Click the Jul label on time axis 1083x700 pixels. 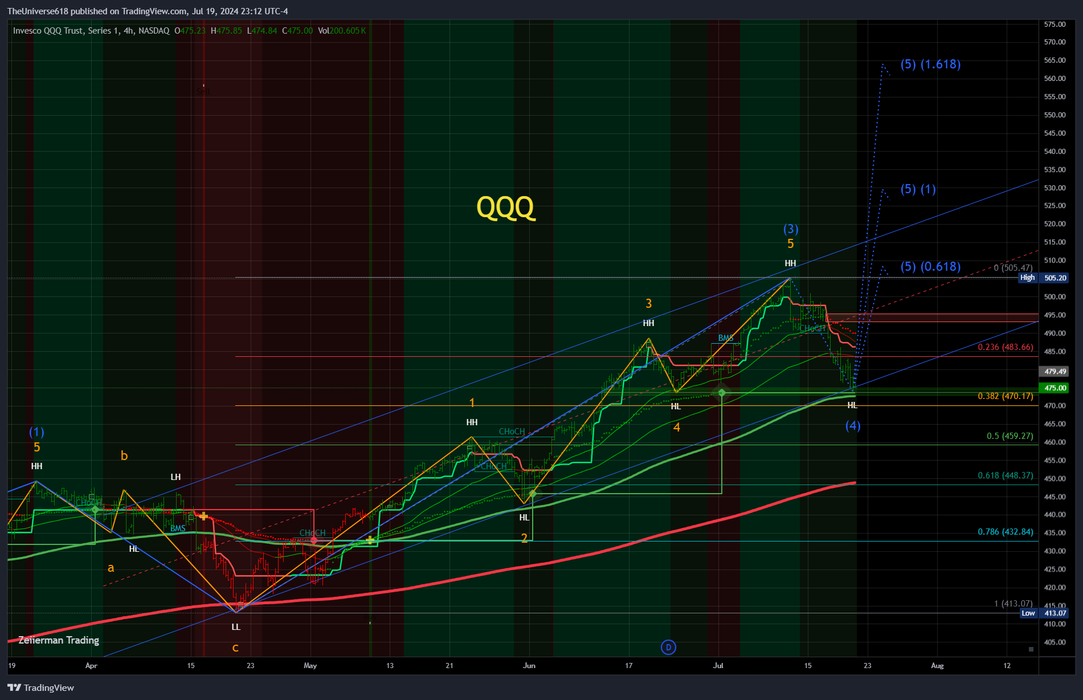point(718,666)
